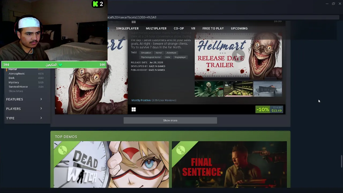Open the FREE TO PLAY tab

[213, 28]
